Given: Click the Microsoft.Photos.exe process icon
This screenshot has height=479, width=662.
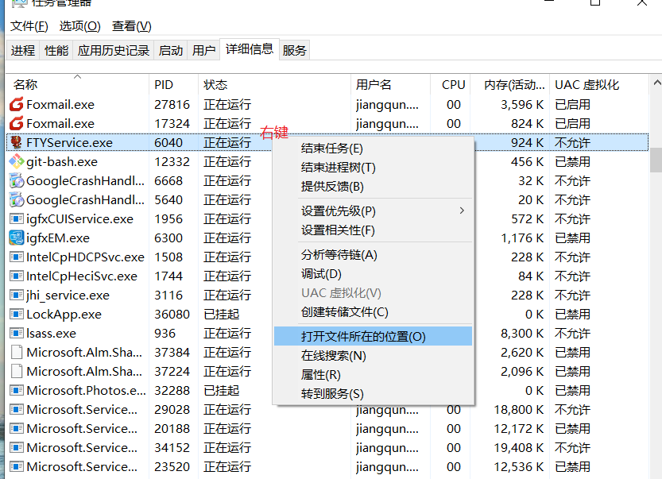Looking at the screenshot, I should pos(16,390).
